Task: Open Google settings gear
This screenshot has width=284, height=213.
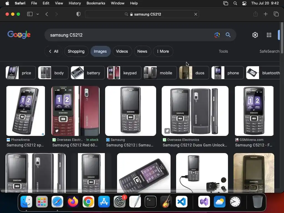Action: click(x=255, y=35)
